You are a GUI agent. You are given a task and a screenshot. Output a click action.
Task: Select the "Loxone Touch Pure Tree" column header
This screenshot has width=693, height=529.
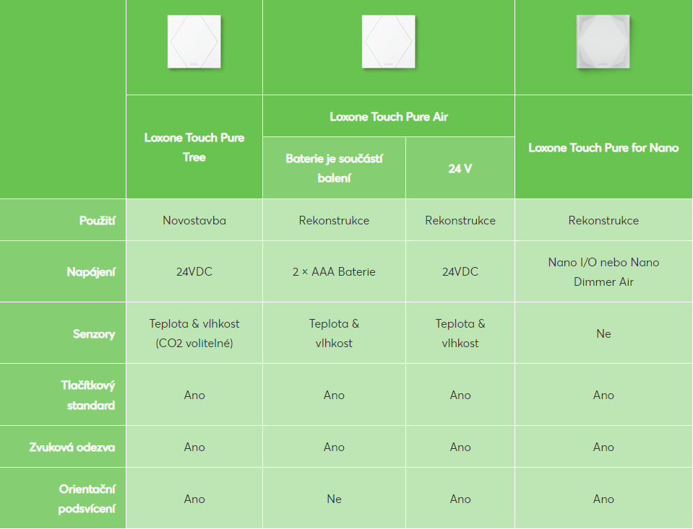(x=194, y=147)
